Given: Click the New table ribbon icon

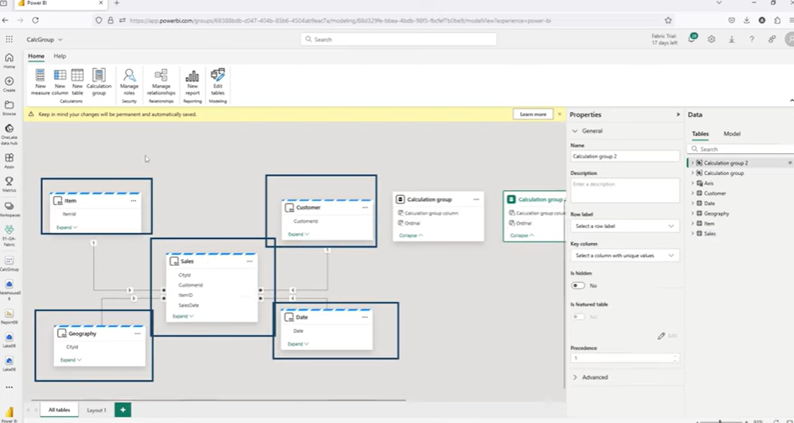Looking at the screenshot, I should tap(77, 82).
